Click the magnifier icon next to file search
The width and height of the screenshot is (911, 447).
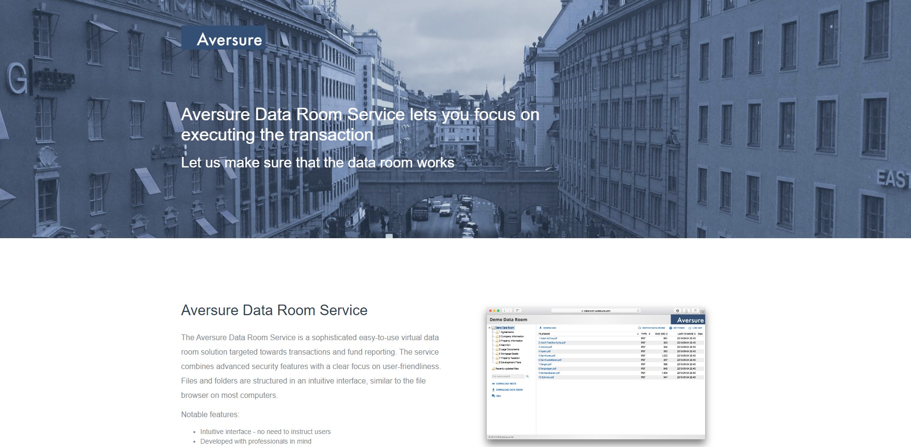point(528,376)
